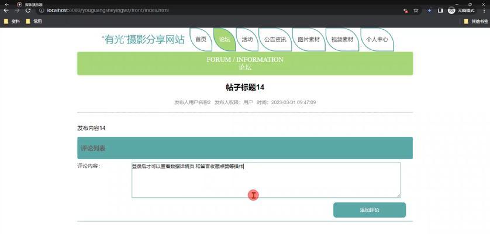Open the 个人中心 navigation tab

[x=377, y=40]
